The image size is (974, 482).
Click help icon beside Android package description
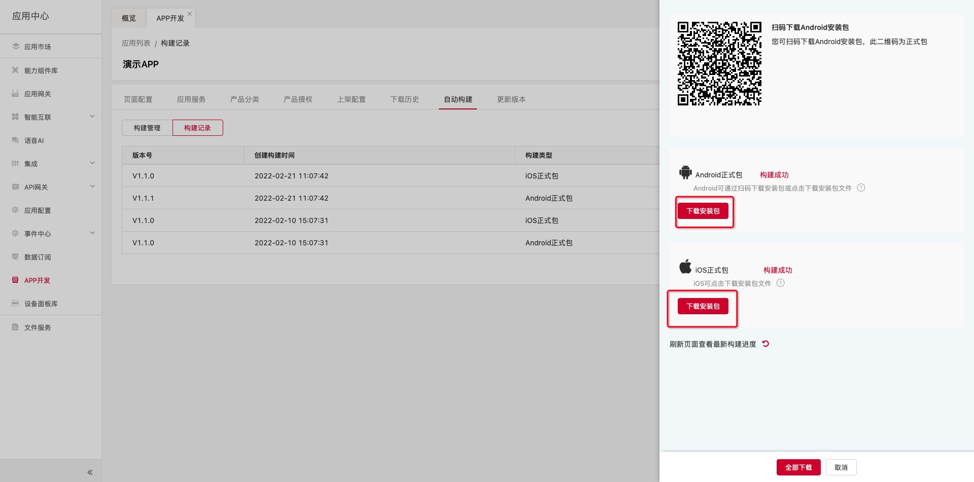[x=861, y=188]
